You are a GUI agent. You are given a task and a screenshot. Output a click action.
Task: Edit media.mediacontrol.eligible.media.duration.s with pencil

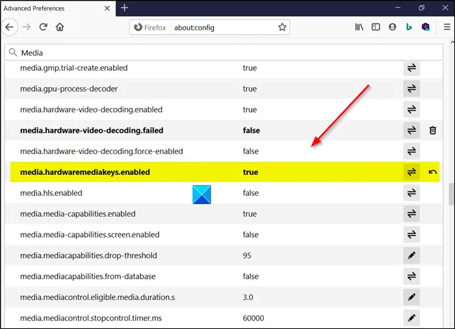coord(411,297)
